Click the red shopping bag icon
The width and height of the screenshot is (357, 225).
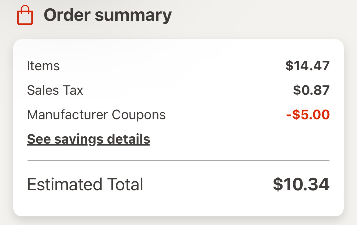tap(25, 15)
